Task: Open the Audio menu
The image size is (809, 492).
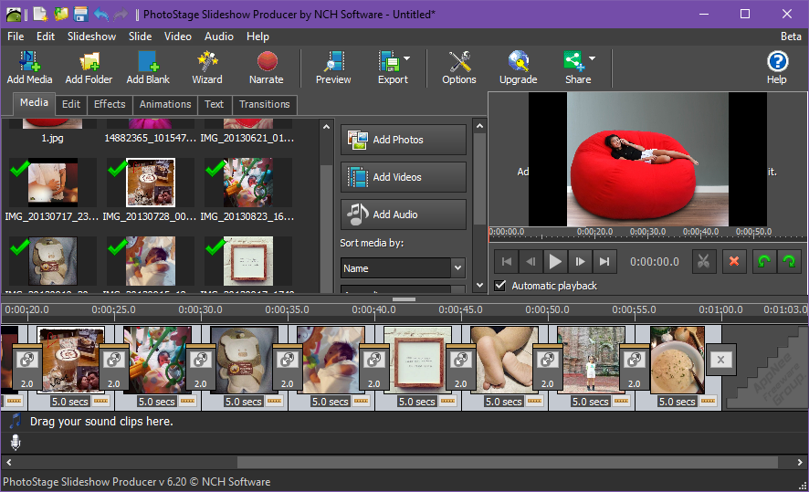Action: (x=219, y=37)
